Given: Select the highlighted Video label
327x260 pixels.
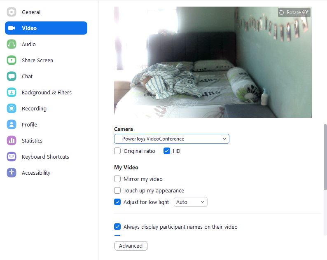Looking at the screenshot, I should [29, 28].
